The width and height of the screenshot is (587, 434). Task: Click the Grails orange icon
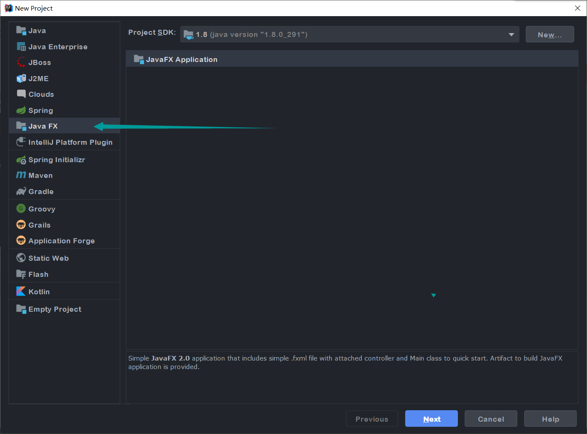pyautogui.click(x=21, y=225)
